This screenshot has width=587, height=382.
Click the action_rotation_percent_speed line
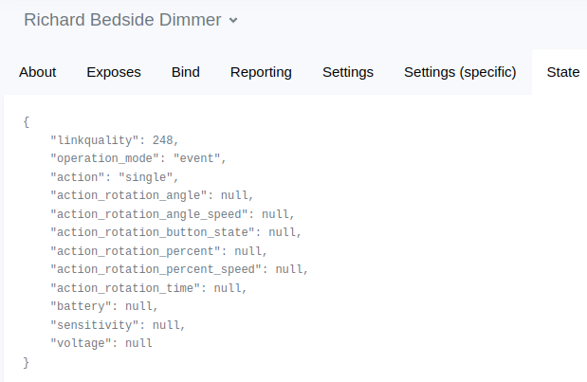179,269
